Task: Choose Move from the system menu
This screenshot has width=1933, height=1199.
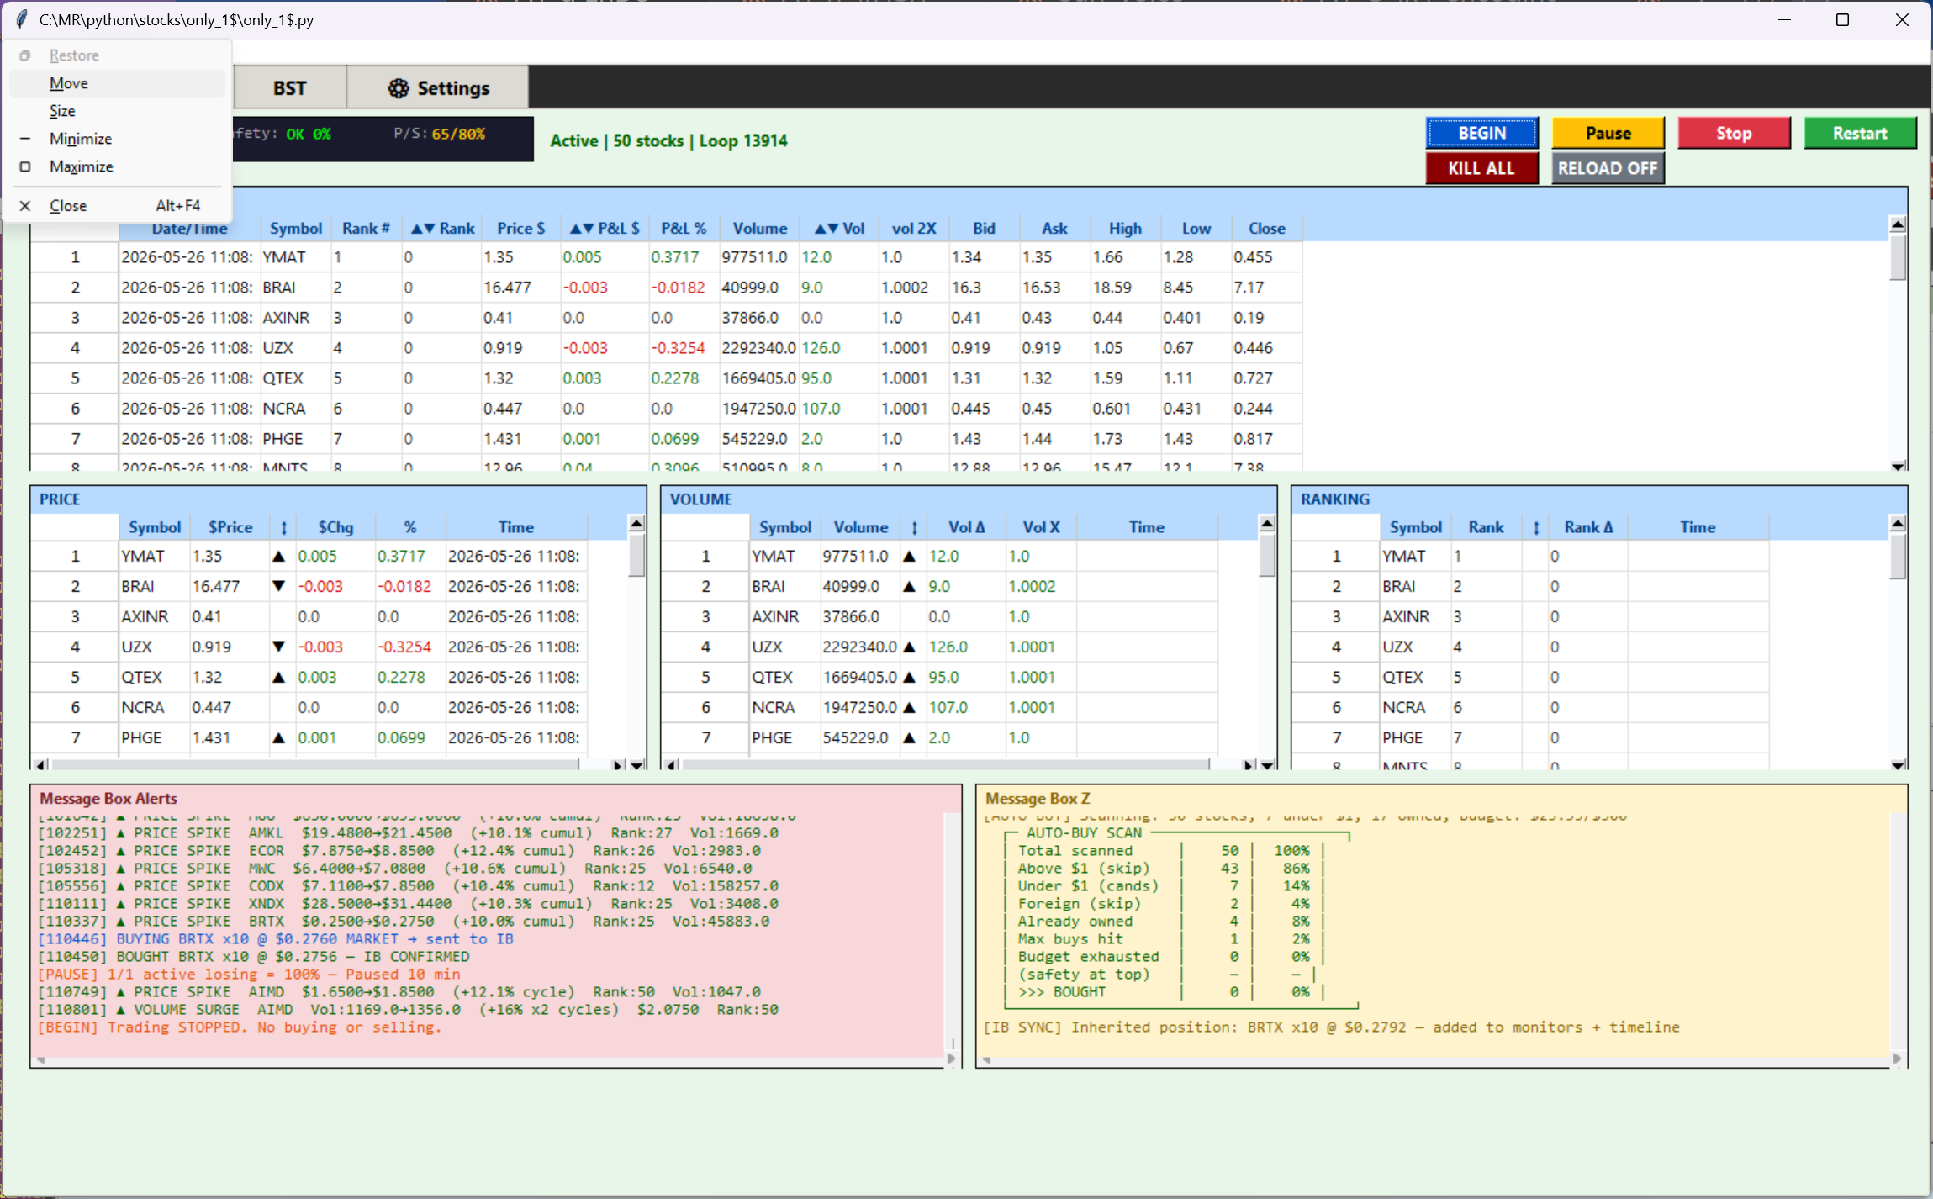Action: 117,83
